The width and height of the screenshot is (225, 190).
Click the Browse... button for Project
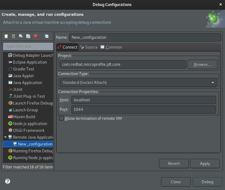pyautogui.click(x=202, y=65)
